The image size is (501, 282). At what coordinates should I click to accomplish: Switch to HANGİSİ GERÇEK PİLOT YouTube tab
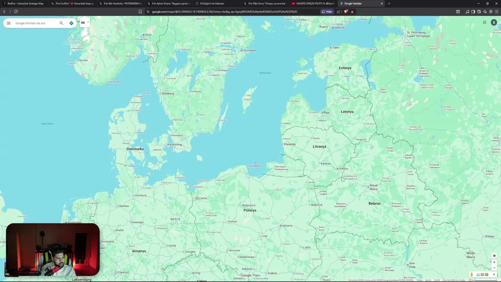pos(313,4)
